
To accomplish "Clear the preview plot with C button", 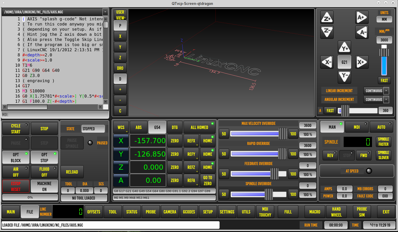I will point(120,111).
